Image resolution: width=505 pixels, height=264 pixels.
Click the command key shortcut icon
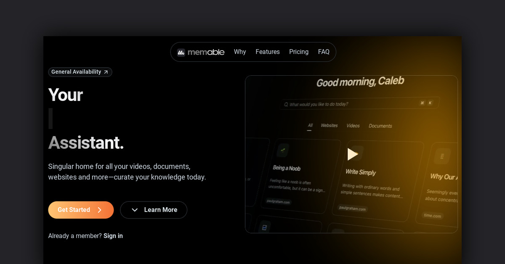pos(422,103)
